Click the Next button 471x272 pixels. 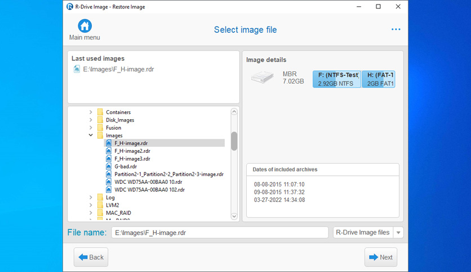pos(381,257)
